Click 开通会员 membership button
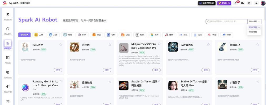Screen dimensions: 266x105 (x=224, y=3)
